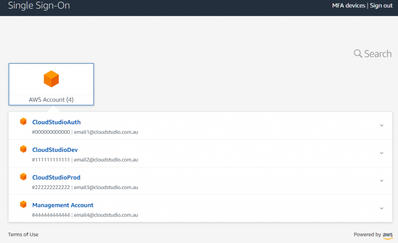Viewport: 398px width, 243px height.
Task: Click account ID #444444444444
Action: tap(51, 215)
